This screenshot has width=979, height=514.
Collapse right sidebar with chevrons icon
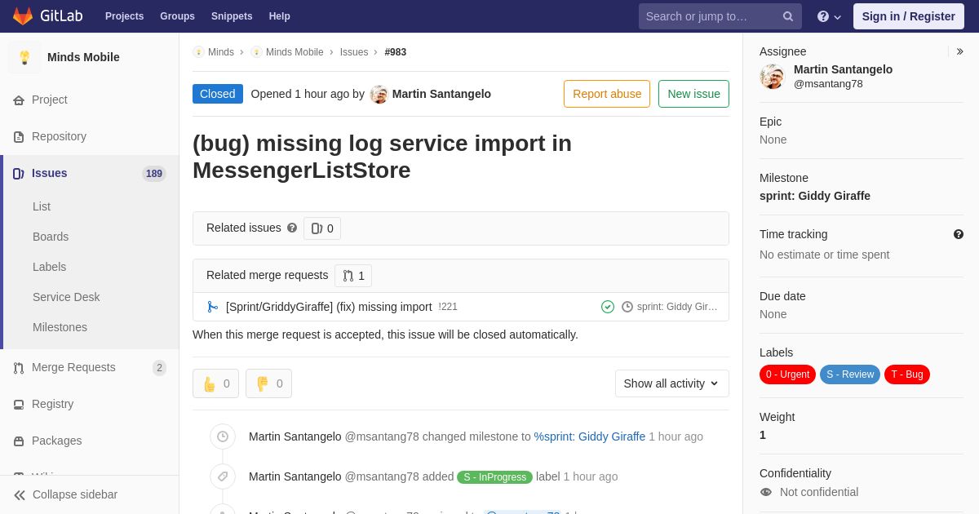coord(959,51)
